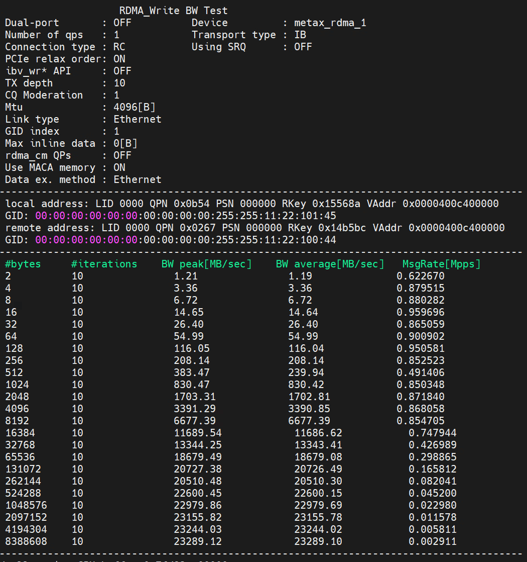Image resolution: width=527 pixels, height=562 pixels.
Task: Click the MsgRate value "0.002911"
Action: (x=433, y=541)
